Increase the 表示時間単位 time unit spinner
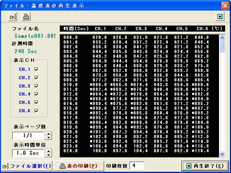Viewport: 231px width, 173px height. (48, 151)
